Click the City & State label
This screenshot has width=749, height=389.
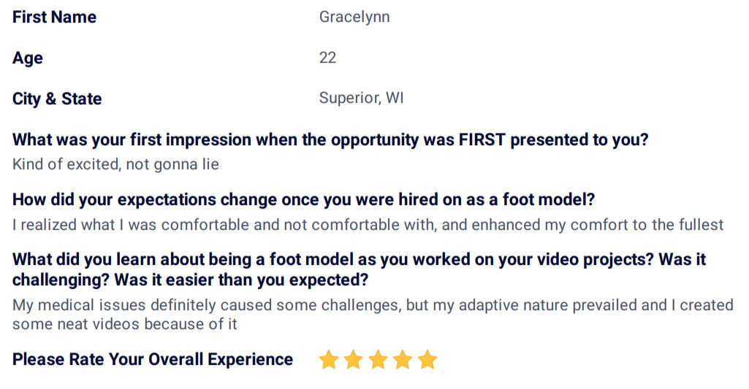[57, 99]
